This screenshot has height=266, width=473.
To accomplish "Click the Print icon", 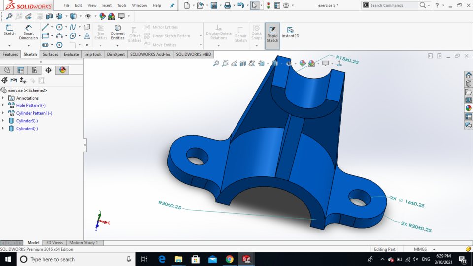I will pyautogui.click(x=228, y=5).
